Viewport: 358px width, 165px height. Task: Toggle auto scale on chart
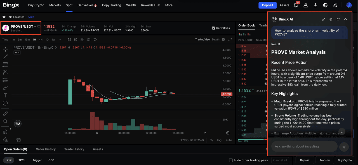coord(229,140)
